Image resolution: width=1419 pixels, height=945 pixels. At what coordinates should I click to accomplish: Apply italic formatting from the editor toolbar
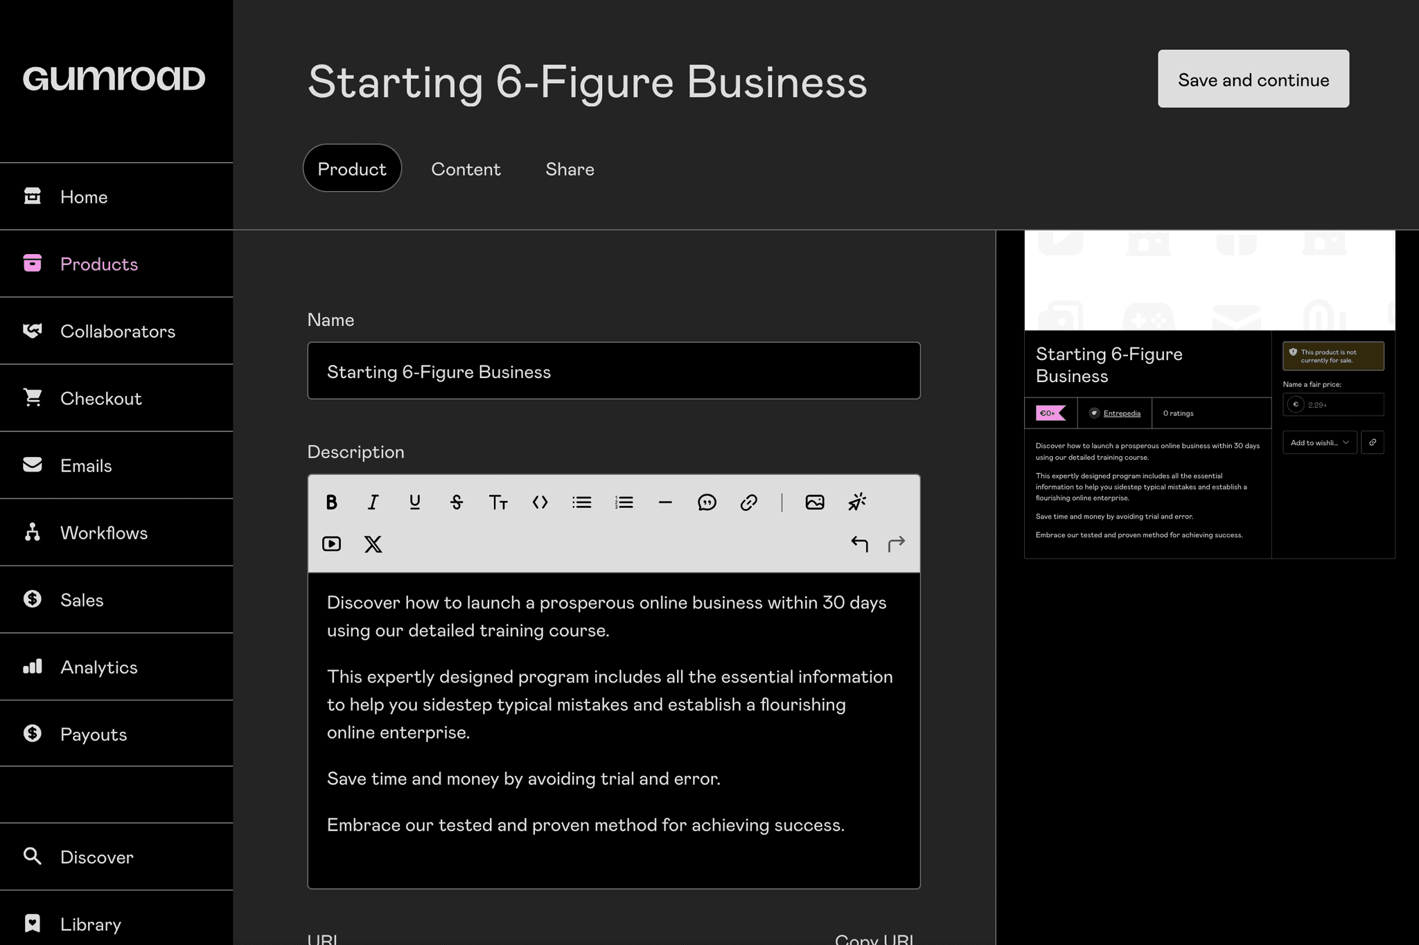(x=373, y=503)
